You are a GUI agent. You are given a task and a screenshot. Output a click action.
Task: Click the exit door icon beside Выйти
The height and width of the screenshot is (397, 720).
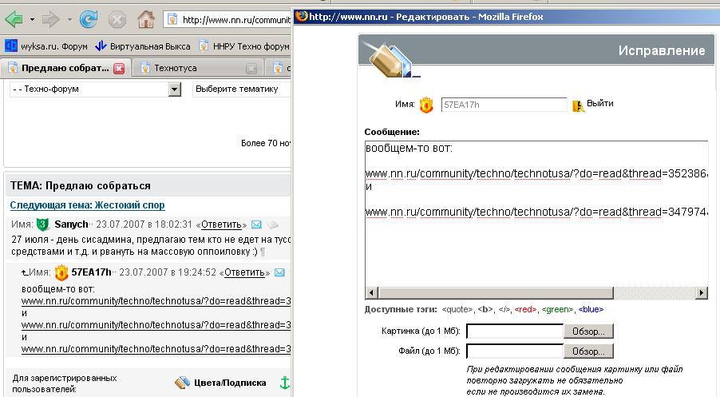click(x=579, y=105)
